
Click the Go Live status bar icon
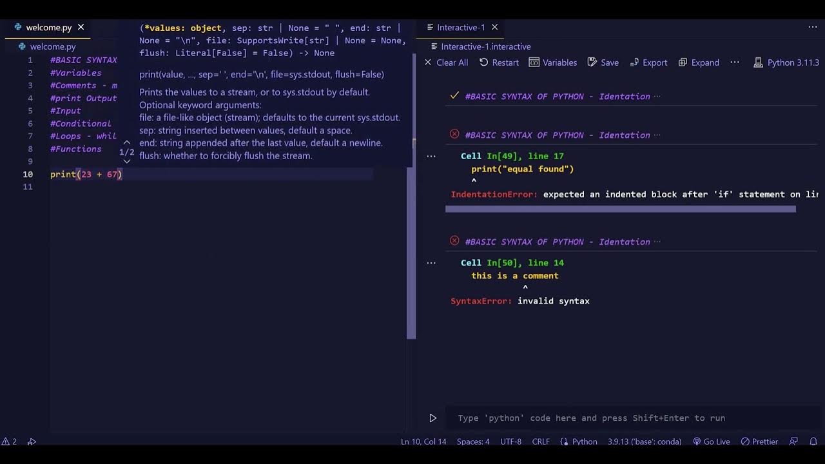point(711,441)
